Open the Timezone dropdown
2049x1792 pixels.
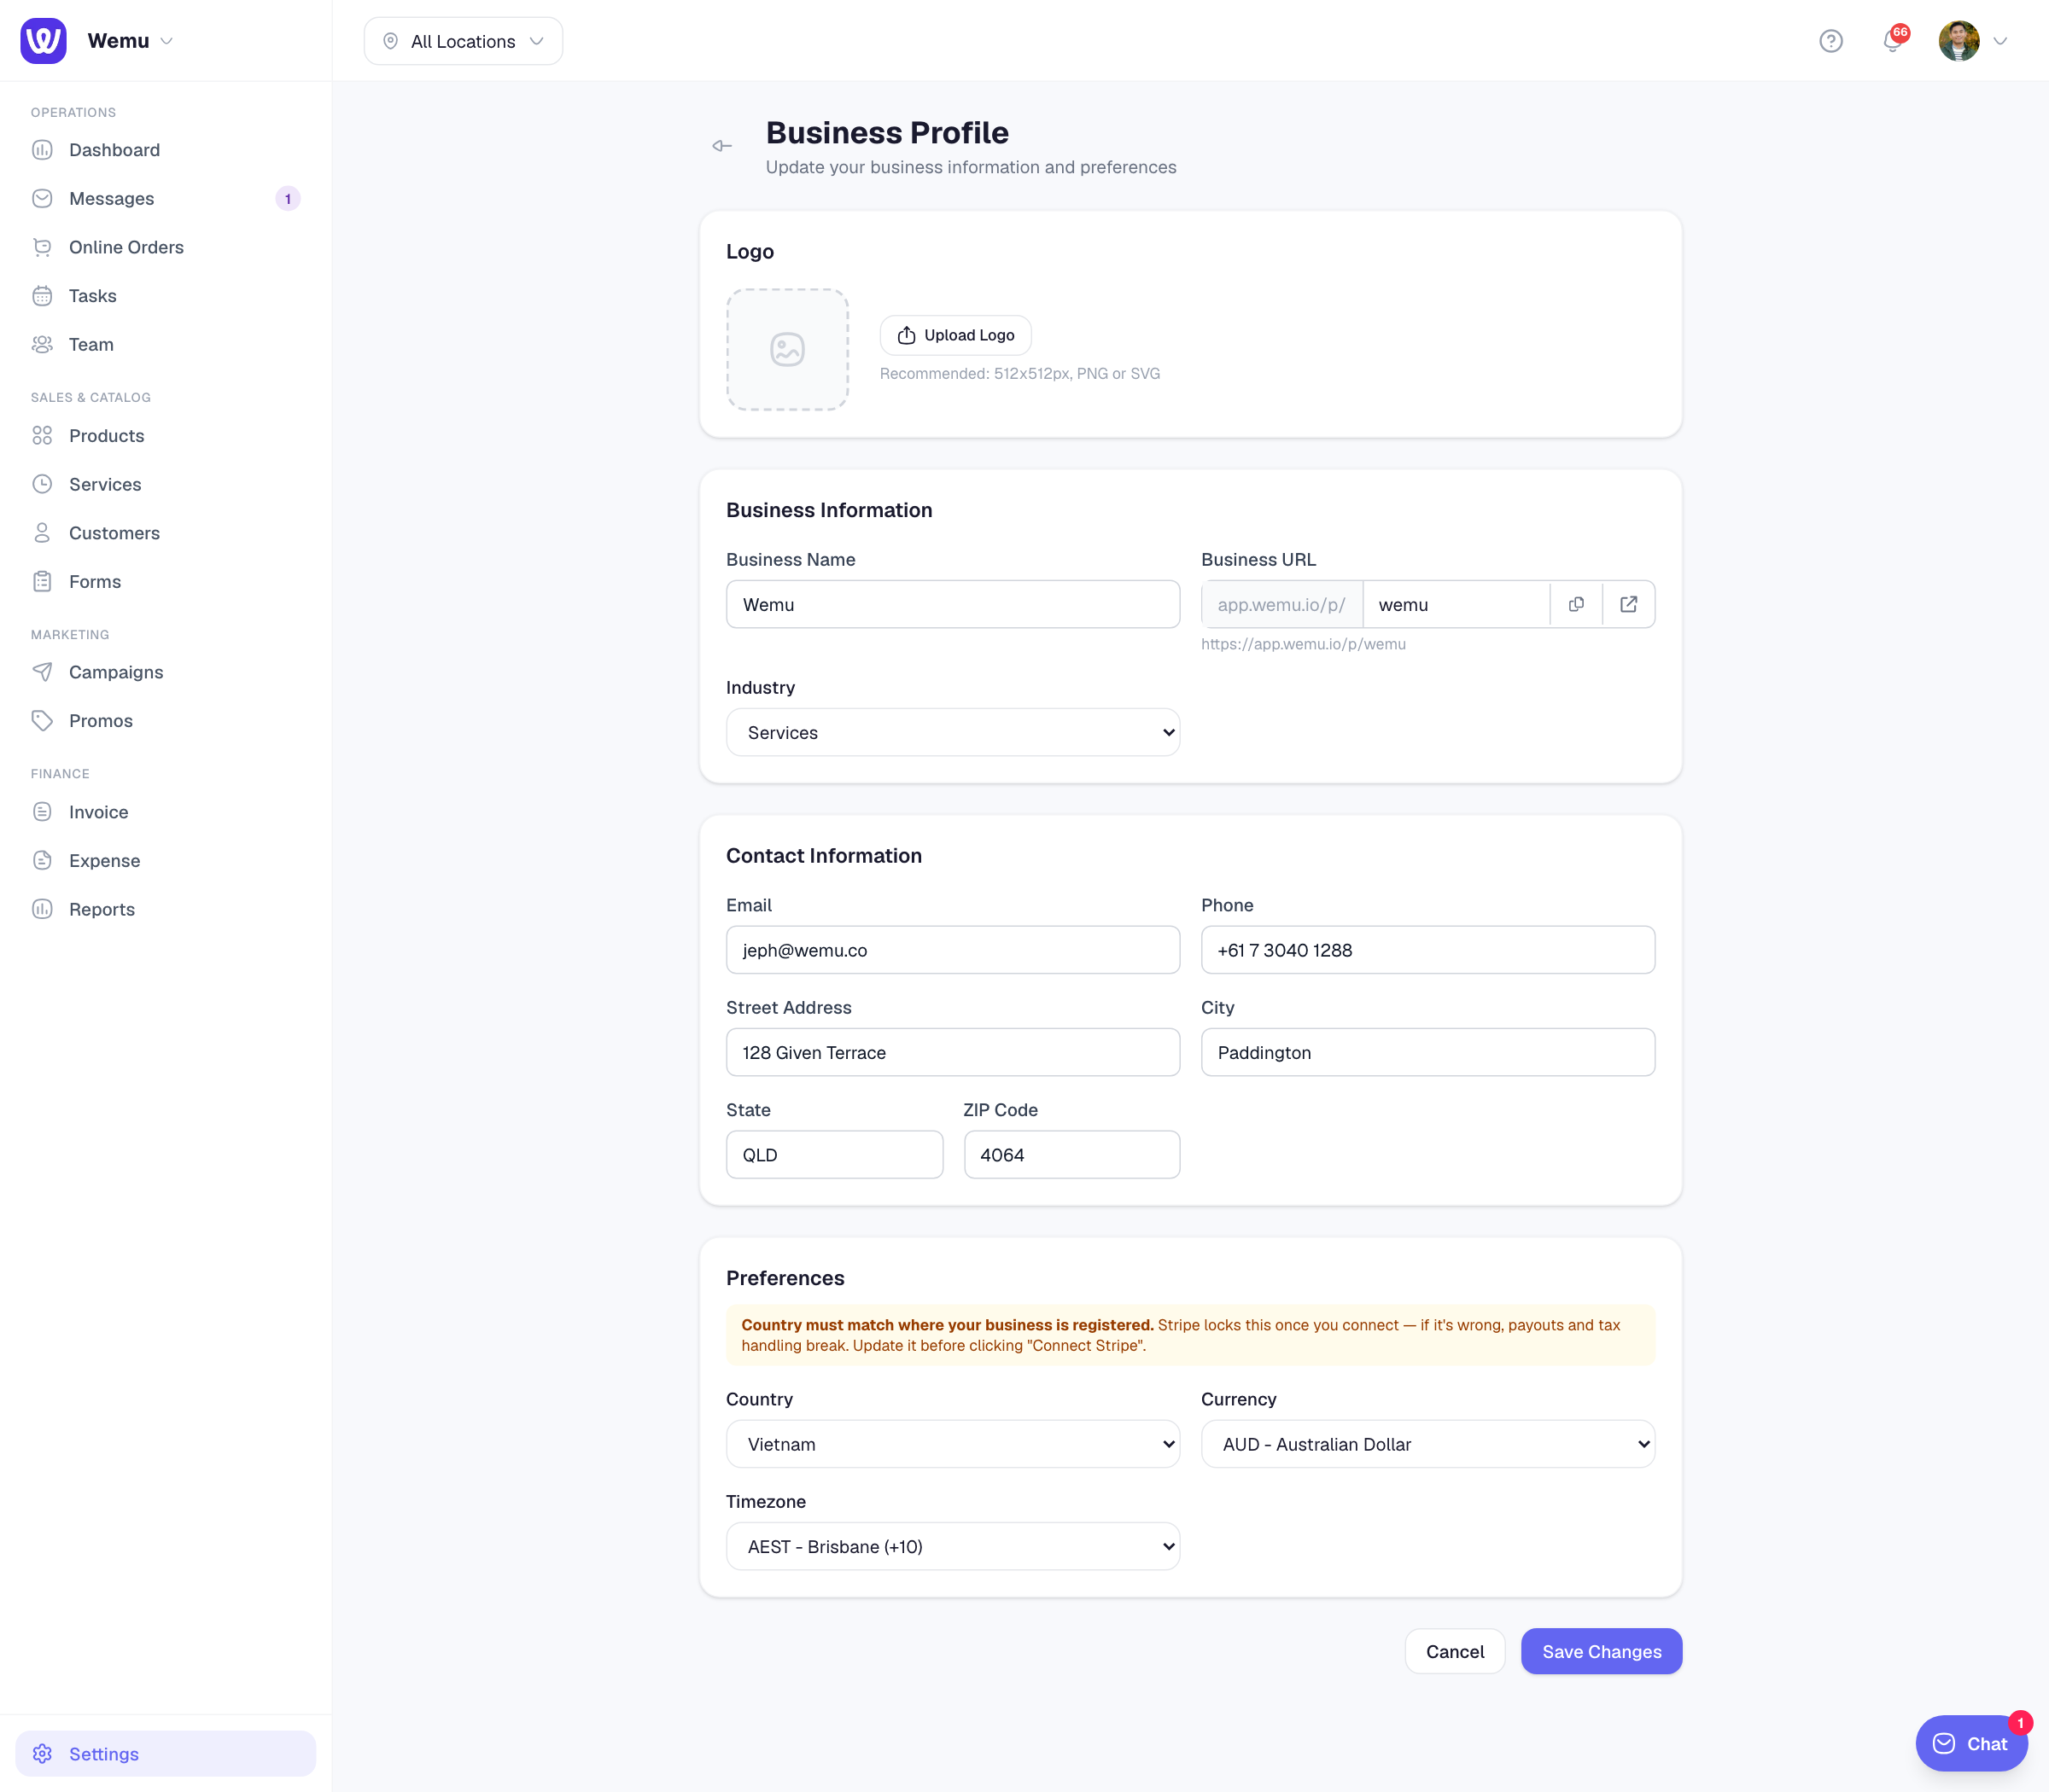953,1546
